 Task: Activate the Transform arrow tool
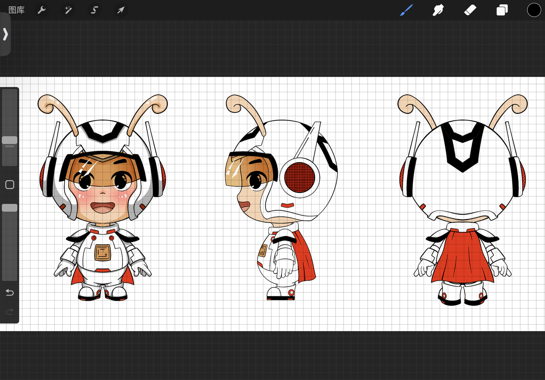point(120,10)
